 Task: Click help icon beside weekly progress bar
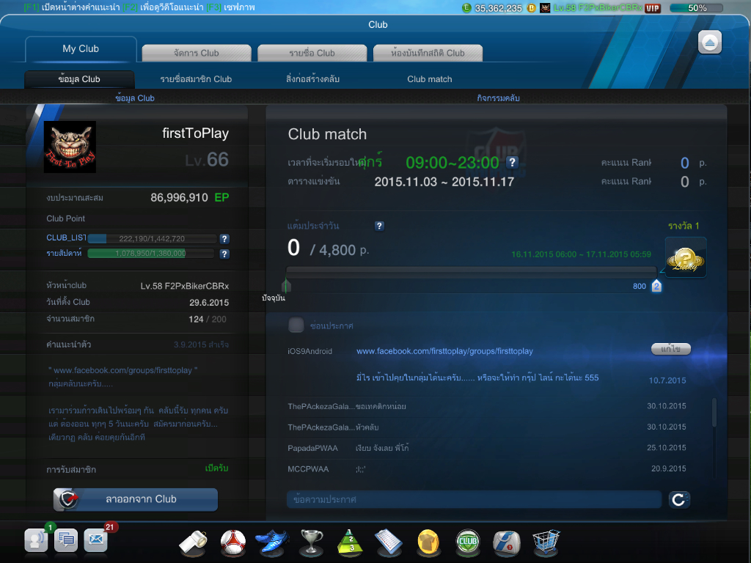pos(224,254)
